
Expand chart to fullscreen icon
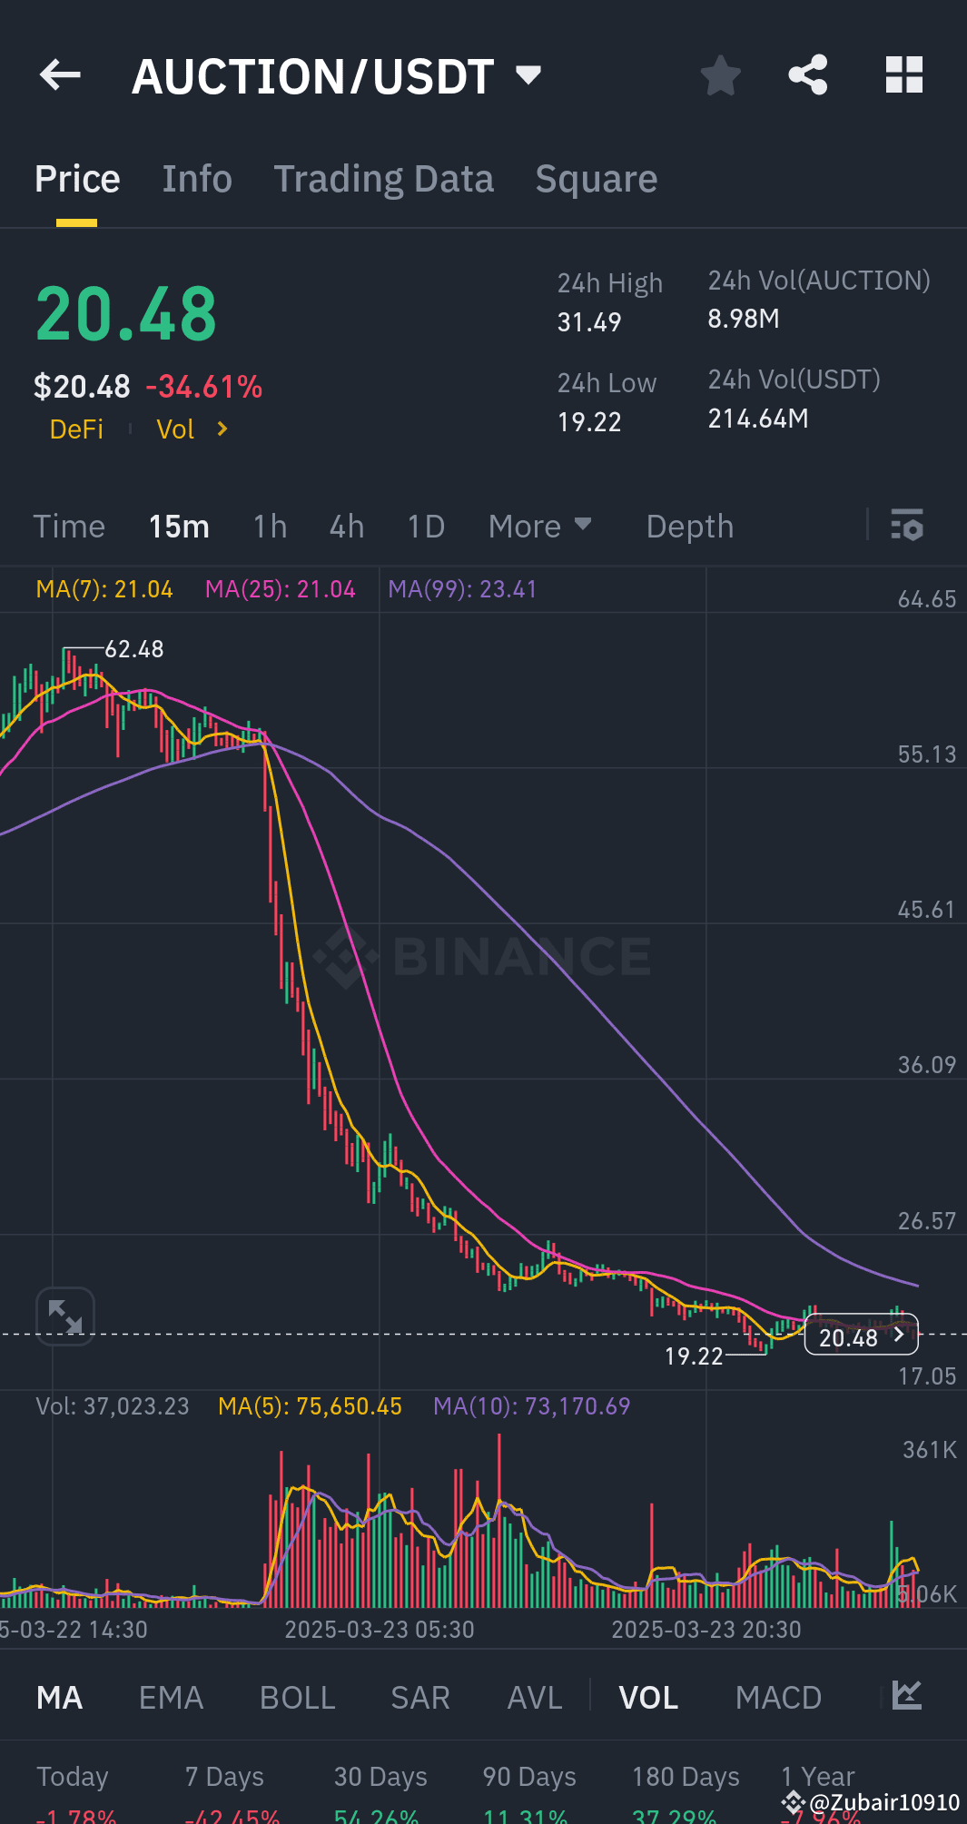(65, 1316)
